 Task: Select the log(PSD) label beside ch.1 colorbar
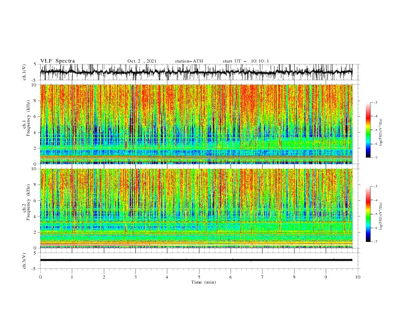381,133
